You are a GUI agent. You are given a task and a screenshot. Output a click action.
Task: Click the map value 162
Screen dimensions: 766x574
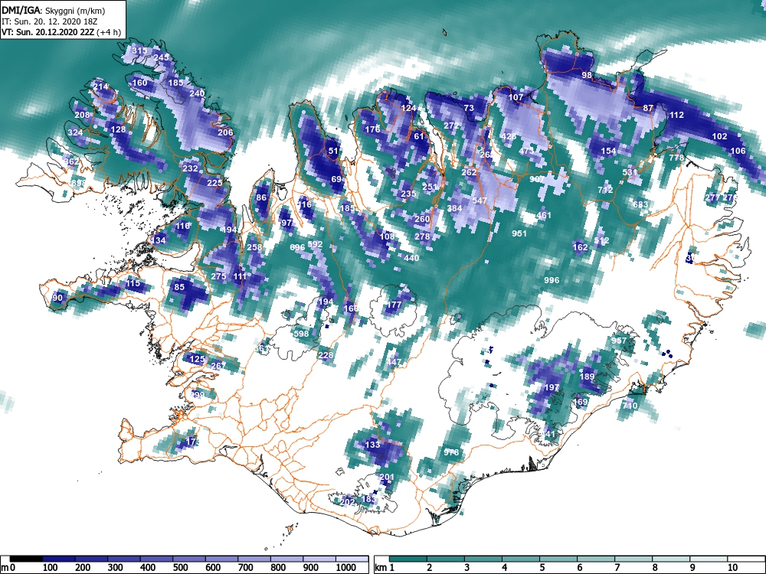(580, 247)
